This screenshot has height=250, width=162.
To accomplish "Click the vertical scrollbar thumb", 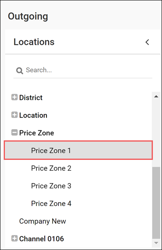I will pyautogui.click(x=156, y=203).
